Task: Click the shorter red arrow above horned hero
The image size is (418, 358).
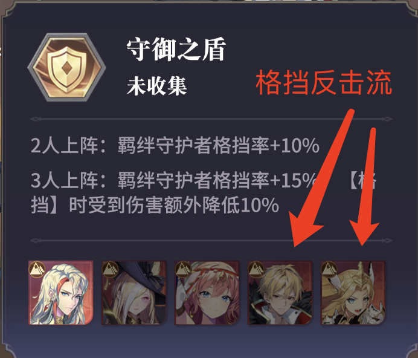Action: pyautogui.click(x=365, y=187)
